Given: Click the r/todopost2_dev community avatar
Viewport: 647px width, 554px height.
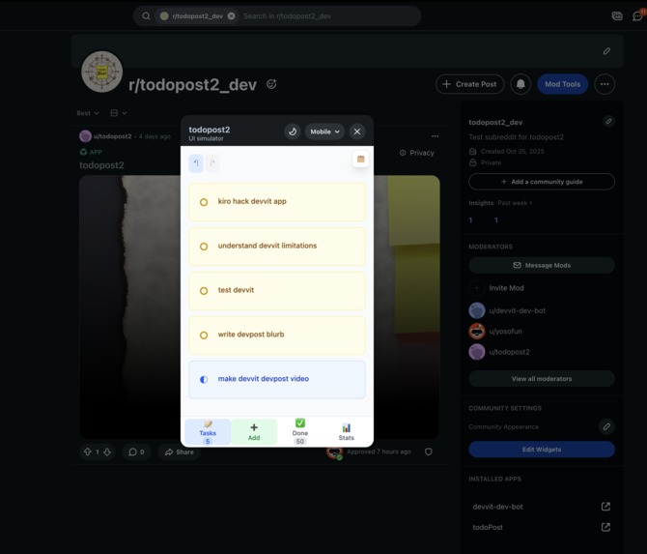Looking at the screenshot, I should click(x=102, y=72).
